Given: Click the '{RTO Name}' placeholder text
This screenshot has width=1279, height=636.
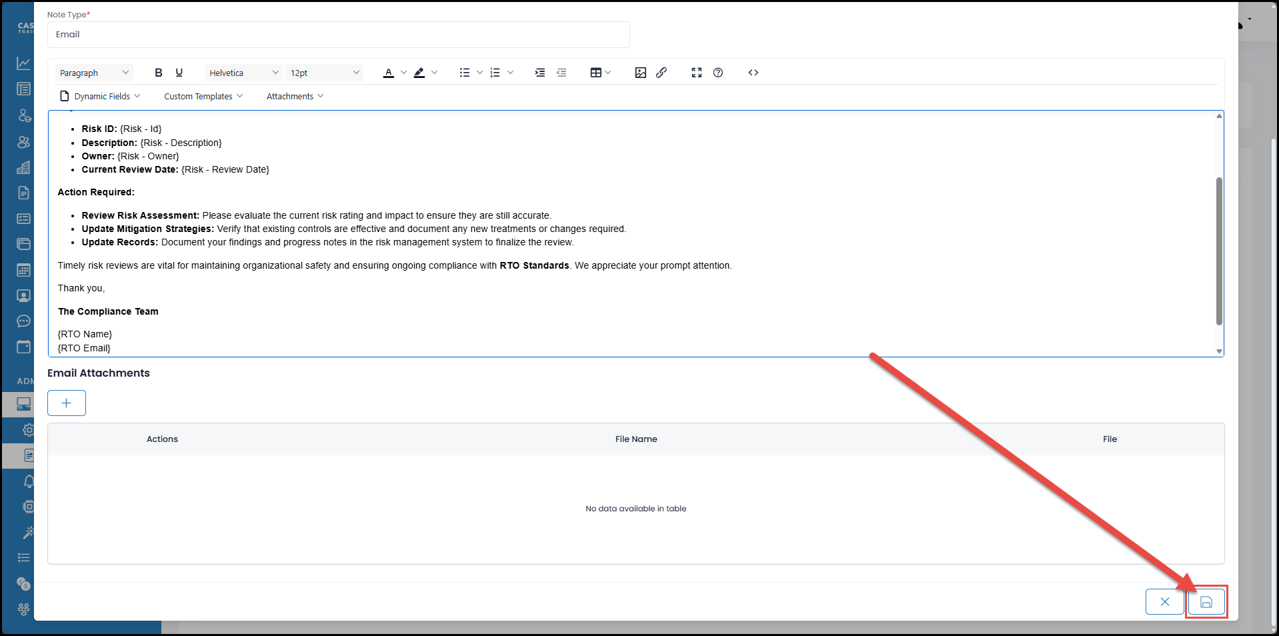Looking at the screenshot, I should pos(85,334).
